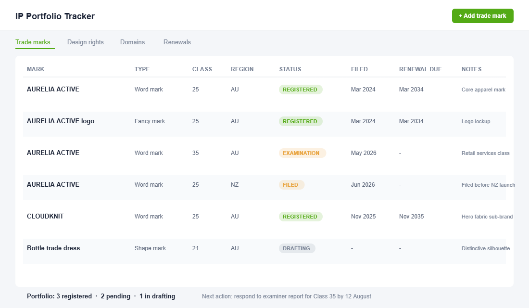Click the Jun 2026 filed date
The height and width of the screenshot is (308, 529).
(x=363, y=184)
